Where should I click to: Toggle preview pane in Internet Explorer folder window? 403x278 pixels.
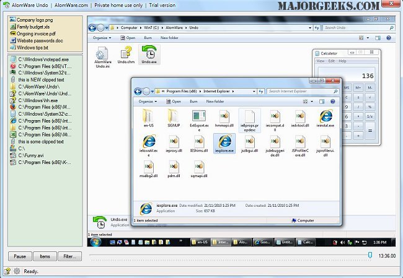[322, 102]
